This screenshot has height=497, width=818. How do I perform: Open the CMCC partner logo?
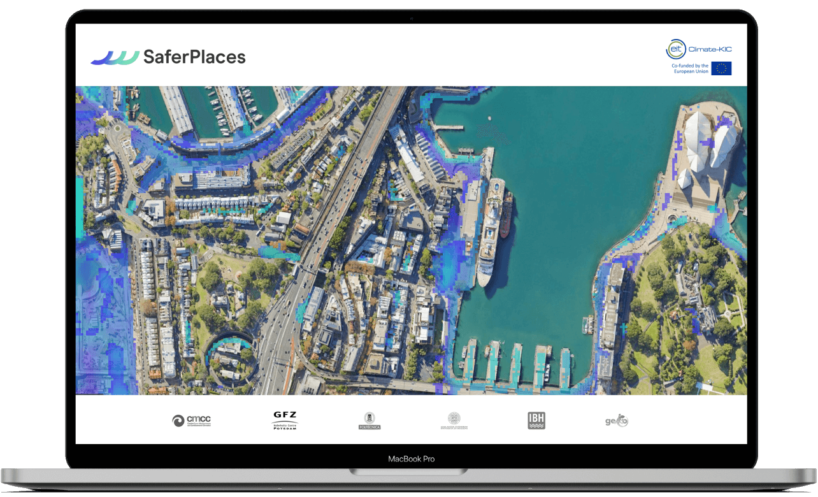click(191, 421)
